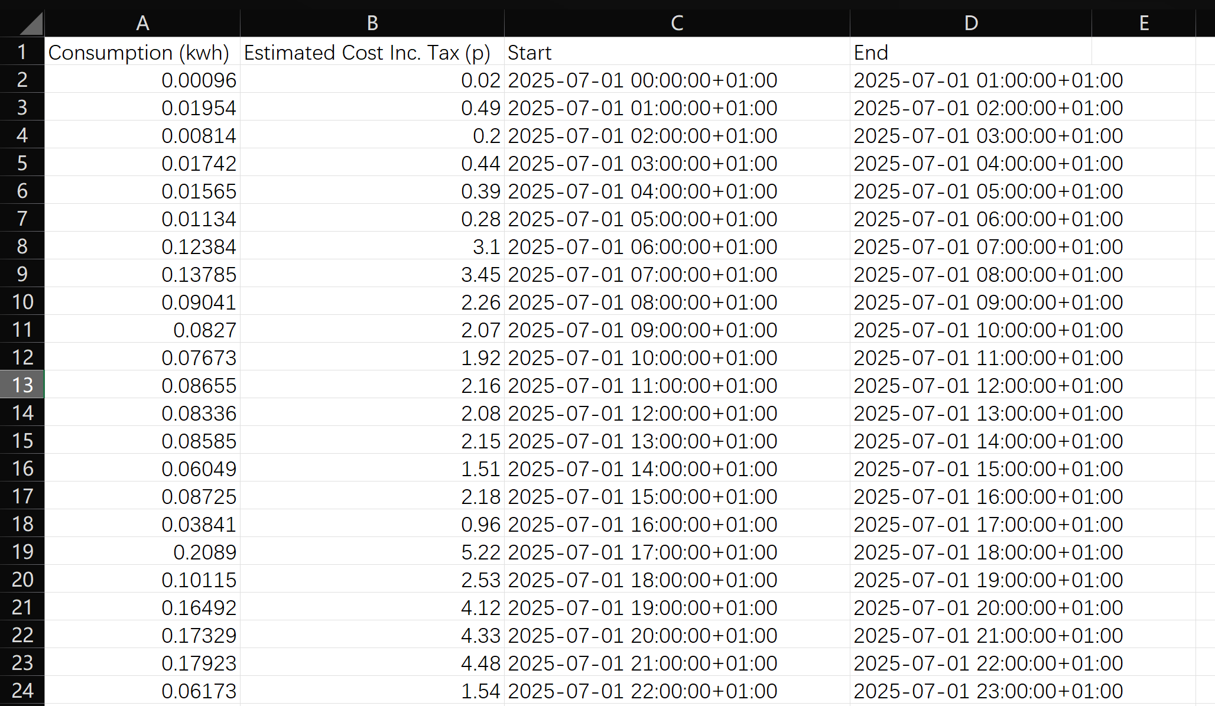Click the Estimated Cost Inc. Tax cell
The width and height of the screenshot is (1215, 706).
point(372,52)
